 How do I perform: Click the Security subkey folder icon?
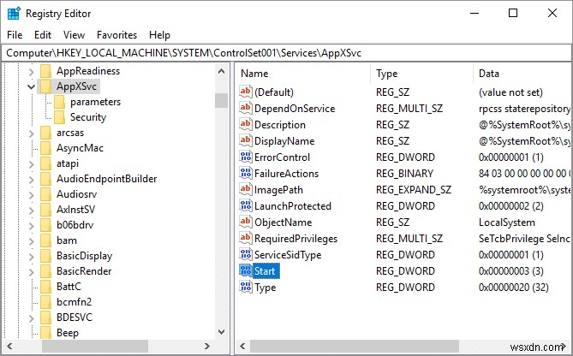(59, 117)
